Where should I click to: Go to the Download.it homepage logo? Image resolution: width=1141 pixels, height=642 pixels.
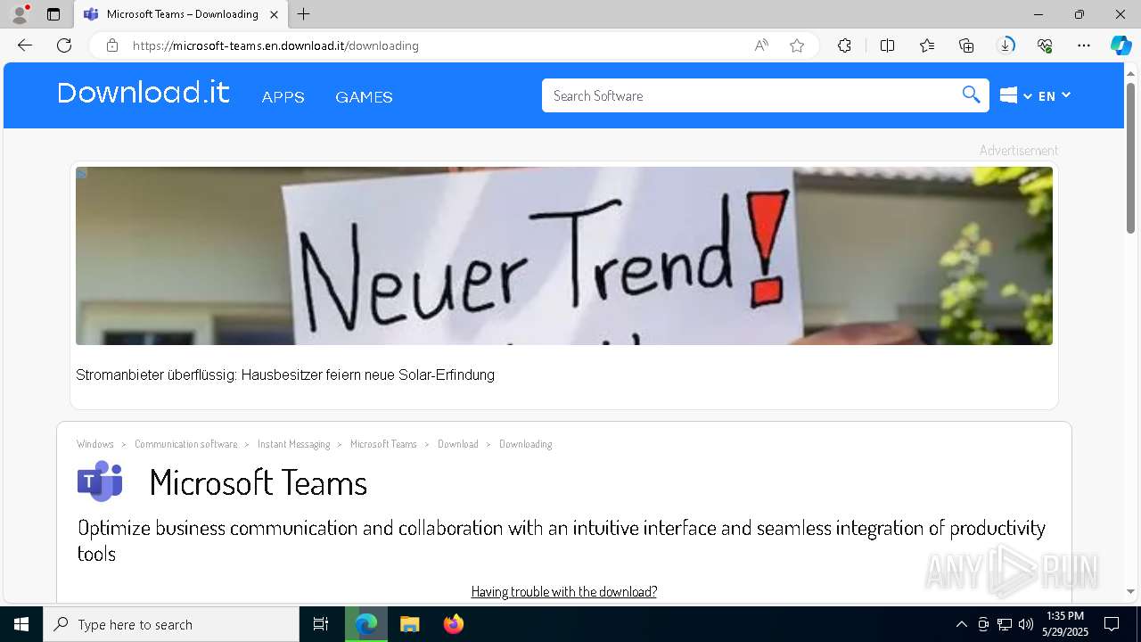tap(144, 93)
